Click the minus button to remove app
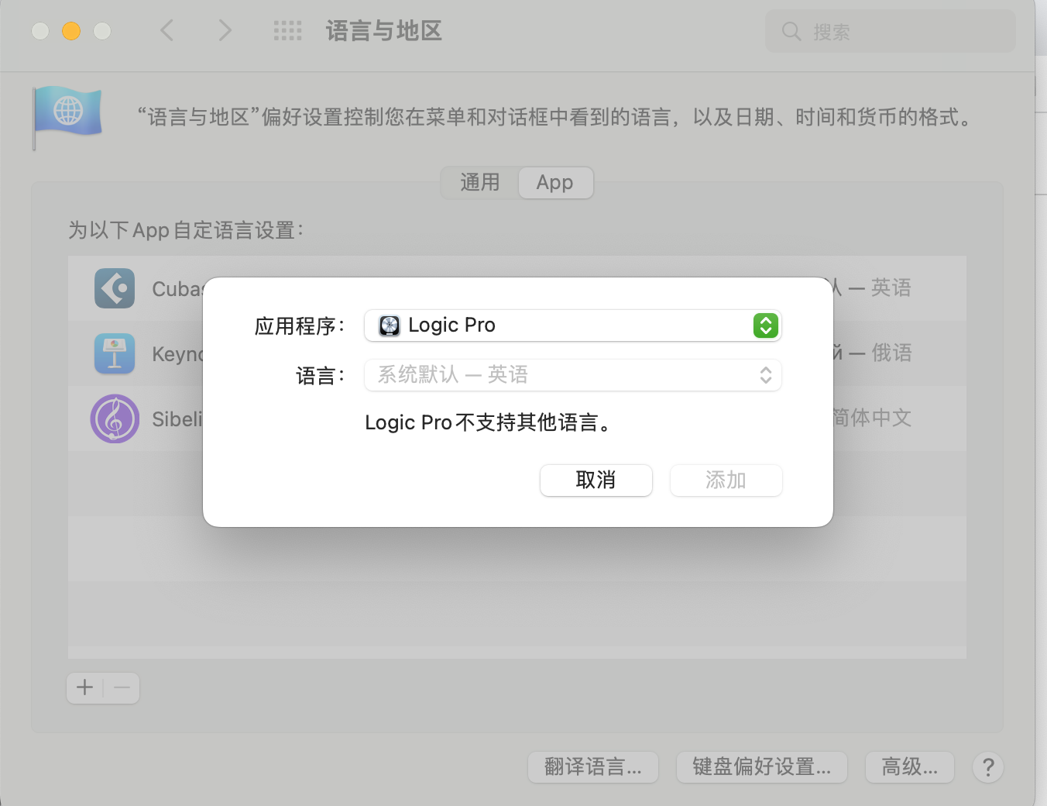Image resolution: width=1047 pixels, height=806 pixels. point(122,687)
